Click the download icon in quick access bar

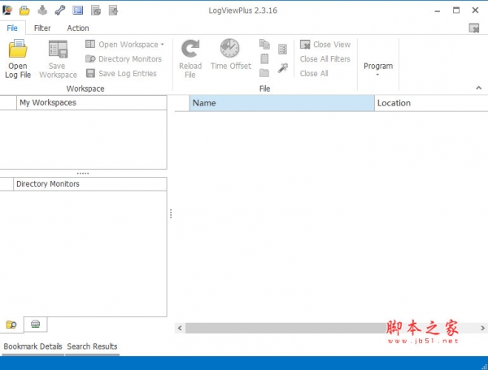coord(42,11)
